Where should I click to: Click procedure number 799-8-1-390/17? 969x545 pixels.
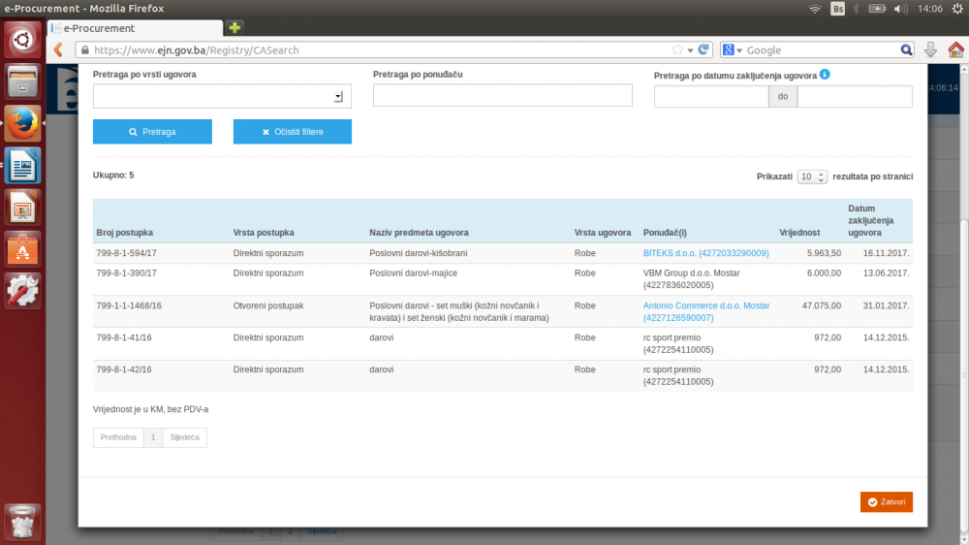point(126,272)
